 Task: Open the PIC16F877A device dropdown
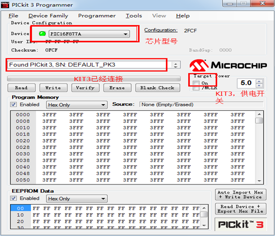pos(89,34)
